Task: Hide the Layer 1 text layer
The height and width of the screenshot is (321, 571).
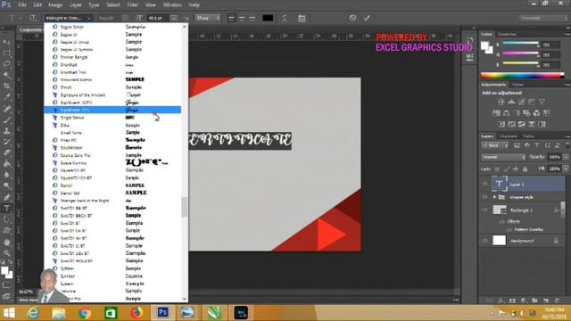Action: tap(484, 184)
